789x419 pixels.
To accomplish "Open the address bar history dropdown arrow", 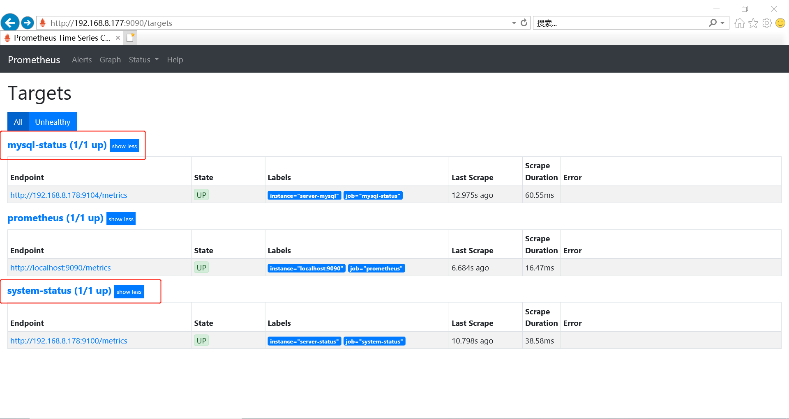I will [514, 23].
